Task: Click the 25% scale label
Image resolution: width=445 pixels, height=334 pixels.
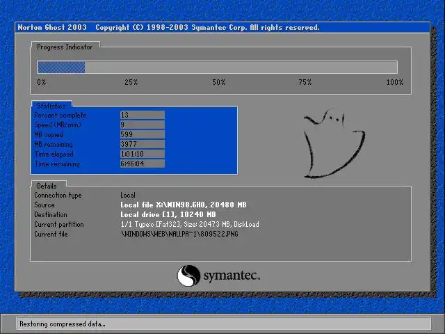Action: pos(131,82)
